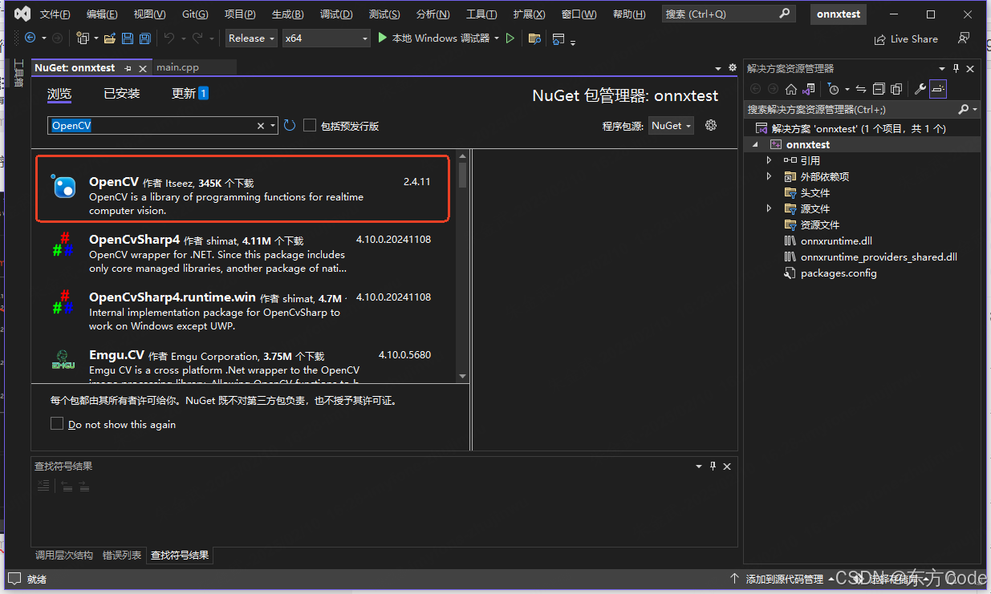This screenshot has height=594, width=991.
Task: Select onnxruntime.dll in Solution Explorer
Action: point(836,240)
